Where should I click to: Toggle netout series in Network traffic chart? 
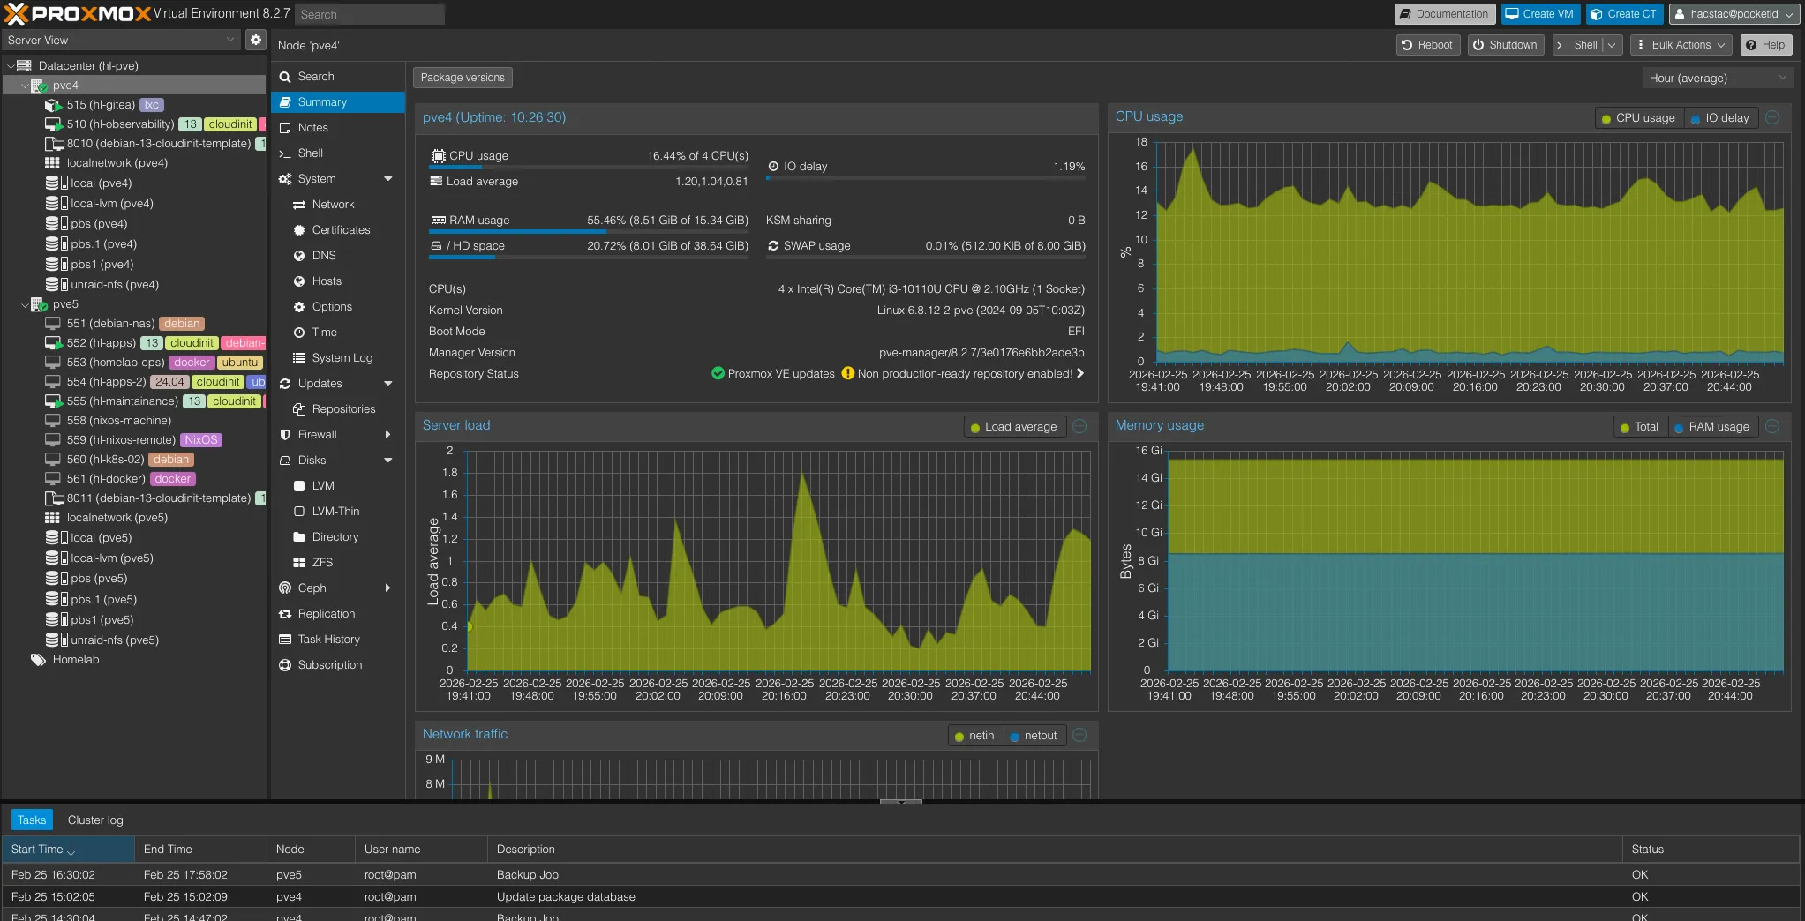(1033, 736)
